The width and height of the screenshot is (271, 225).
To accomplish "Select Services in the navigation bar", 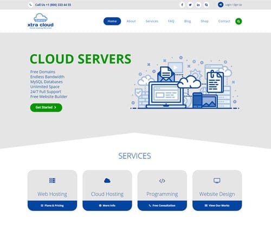I will [x=152, y=21].
